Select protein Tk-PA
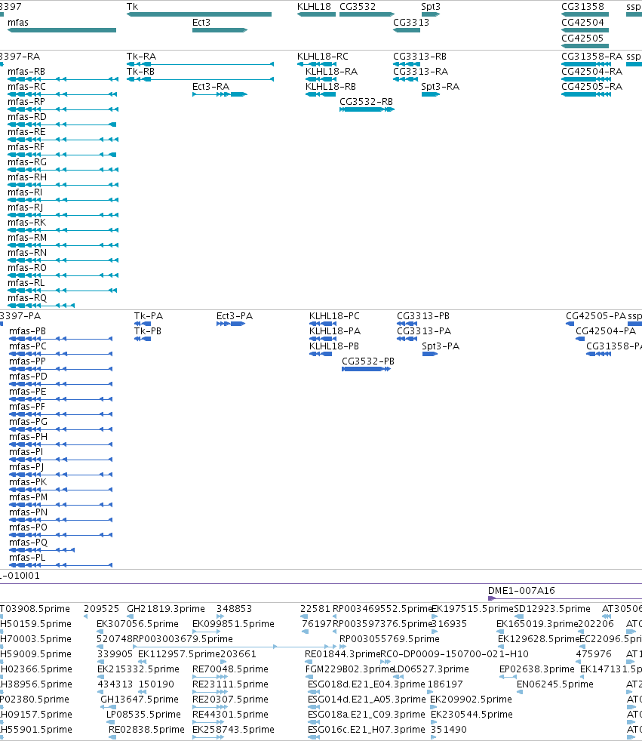642x741 pixels. 143,324
